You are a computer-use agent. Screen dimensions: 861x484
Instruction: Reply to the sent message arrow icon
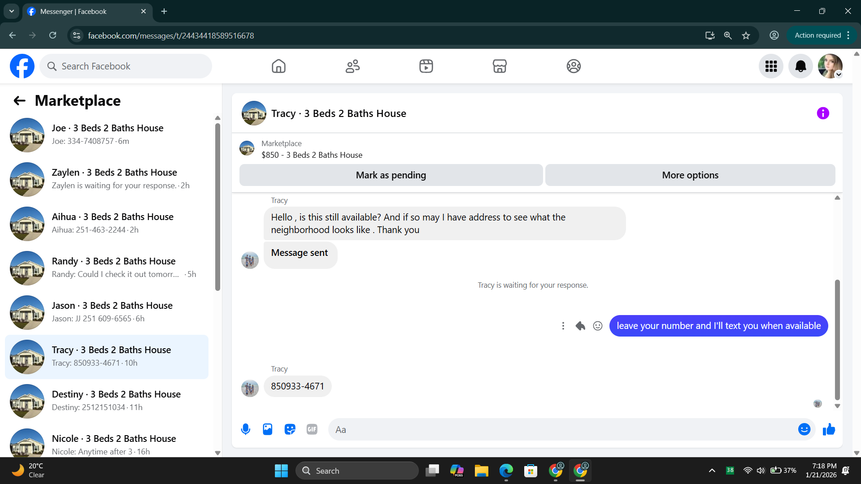580,326
